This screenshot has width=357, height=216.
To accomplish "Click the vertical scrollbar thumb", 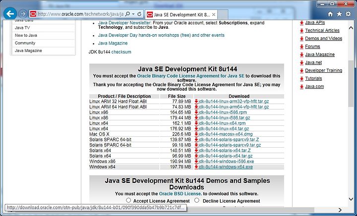I will tap(351, 84).
